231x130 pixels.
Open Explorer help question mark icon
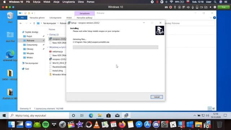214,18
